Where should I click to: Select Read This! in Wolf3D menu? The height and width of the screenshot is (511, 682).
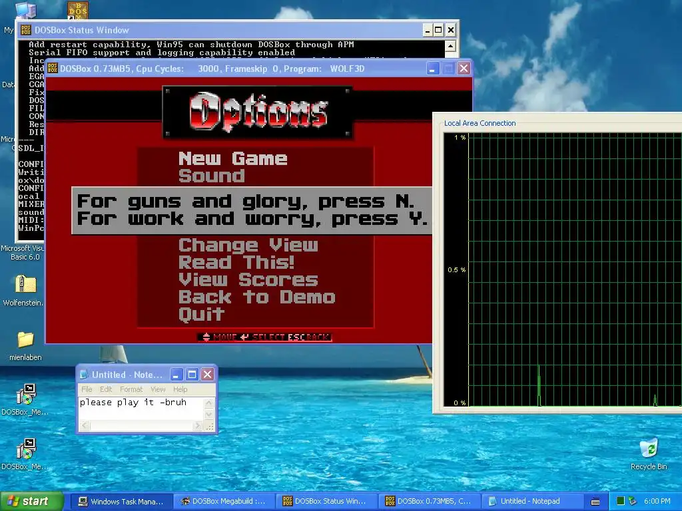point(236,262)
